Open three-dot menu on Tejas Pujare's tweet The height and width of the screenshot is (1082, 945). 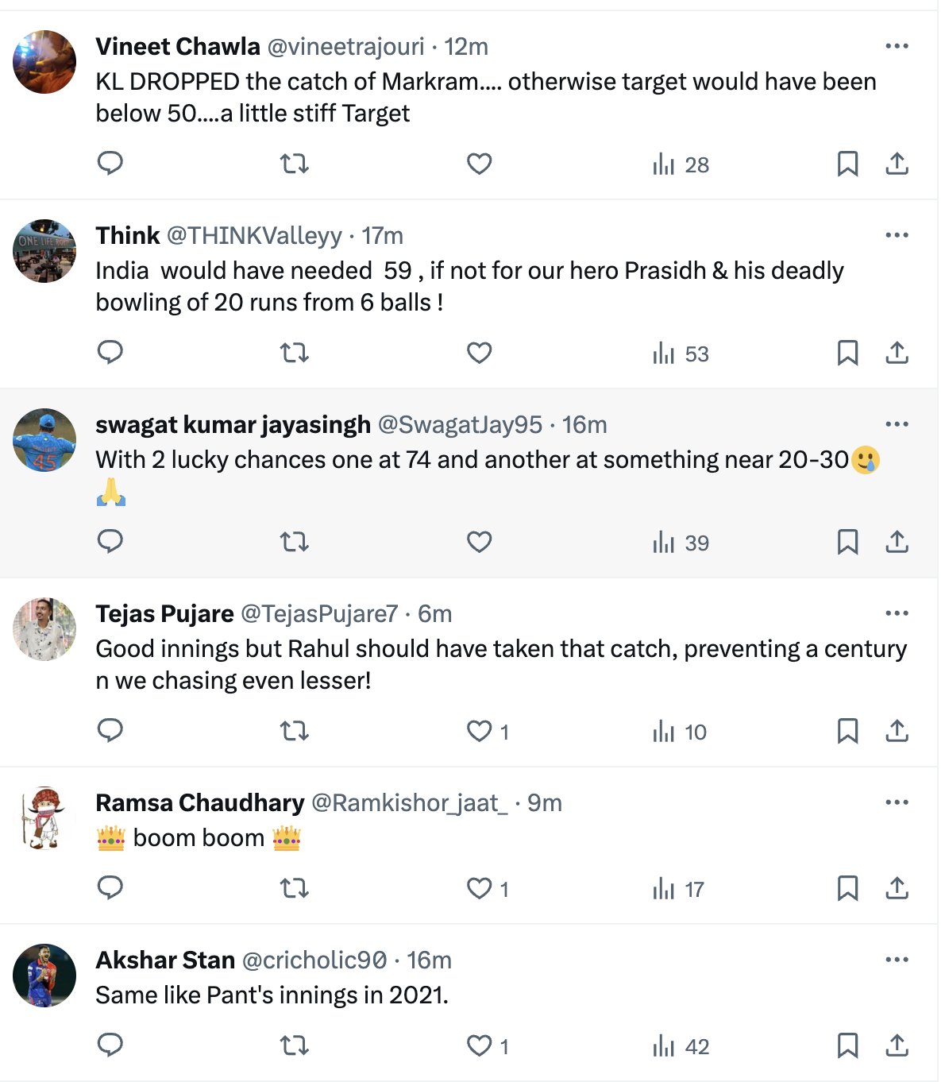coord(897,614)
